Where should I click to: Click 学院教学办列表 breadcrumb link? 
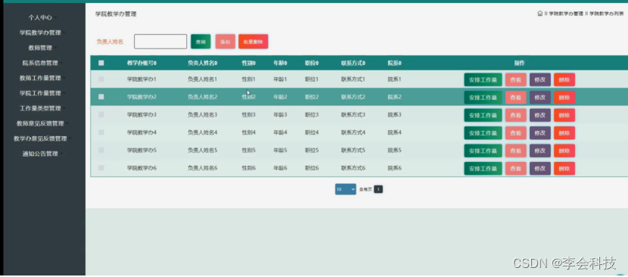coord(606,14)
